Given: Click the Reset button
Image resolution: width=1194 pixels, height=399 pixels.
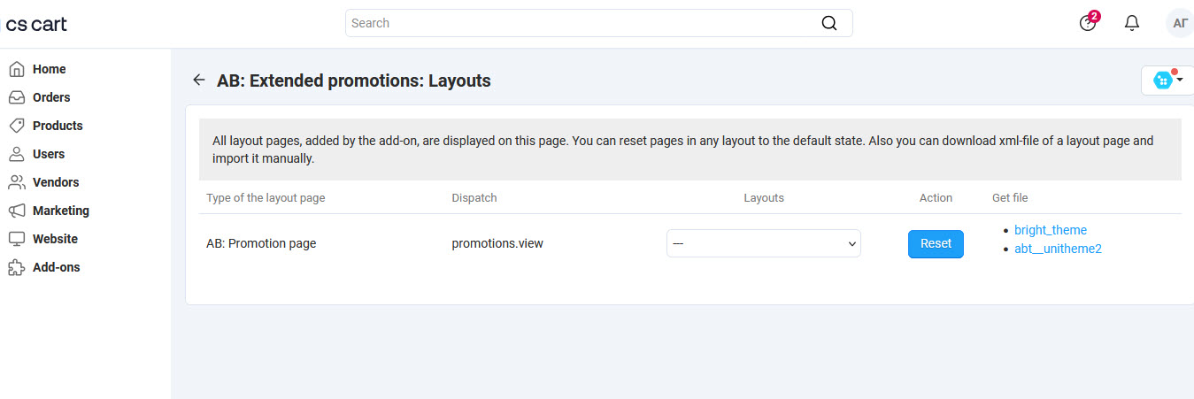Looking at the screenshot, I should click(x=936, y=243).
